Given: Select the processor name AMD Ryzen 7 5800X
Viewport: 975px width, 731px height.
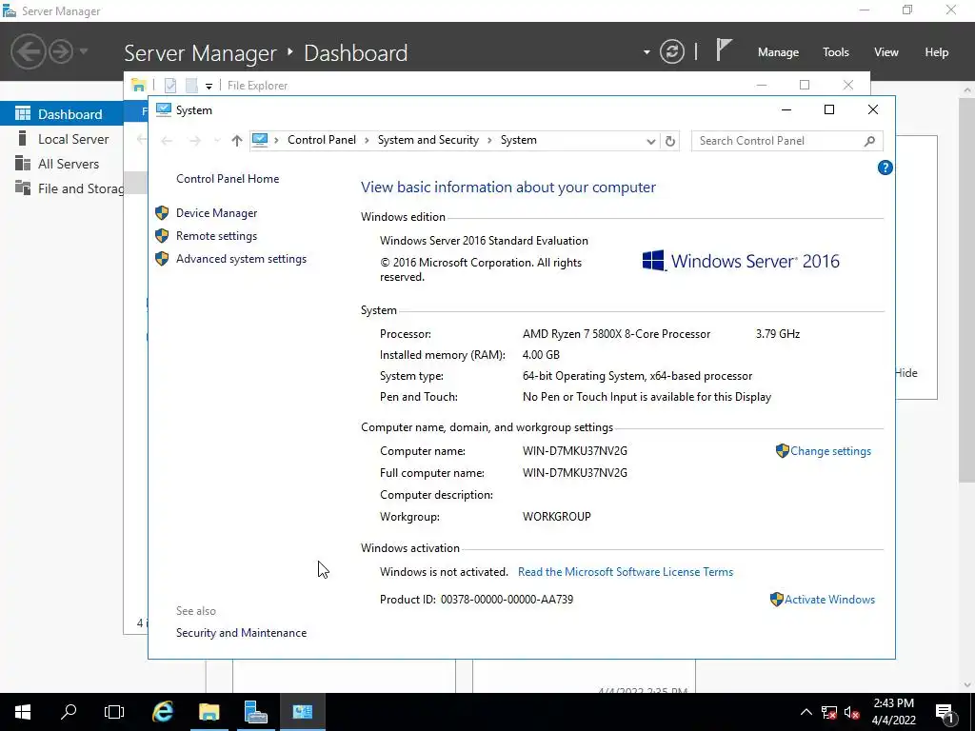Looking at the screenshot, I should pyautogui.click(x=616, y=334).
